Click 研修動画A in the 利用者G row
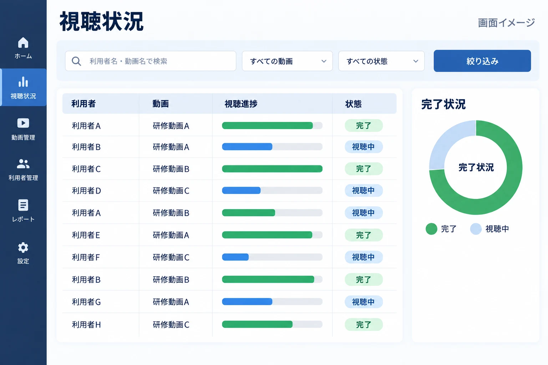The width and height of the screenshot is (548, 365). [x=171, y=302]
